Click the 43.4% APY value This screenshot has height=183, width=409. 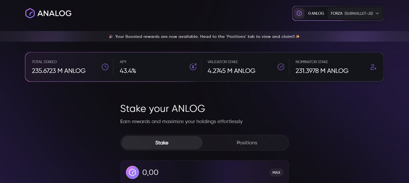128,71
